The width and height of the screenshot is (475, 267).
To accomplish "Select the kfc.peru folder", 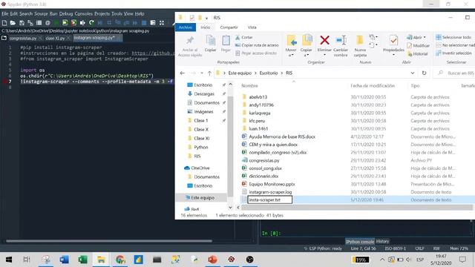I will pyautogui.click(x=257, y=121).
